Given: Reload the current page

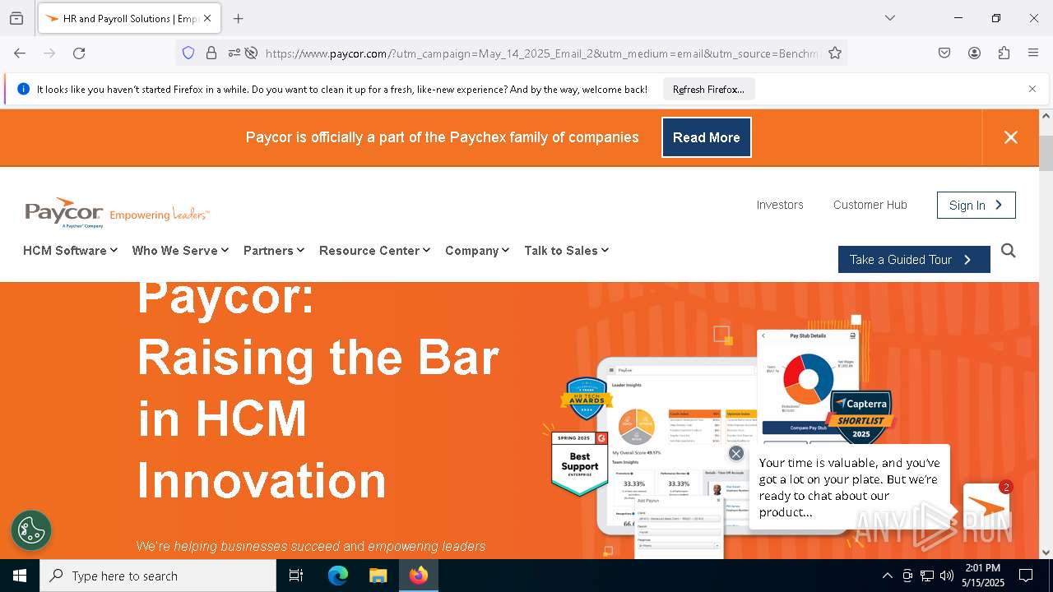Looking at the screenshot, I should (x=79, y=53).
